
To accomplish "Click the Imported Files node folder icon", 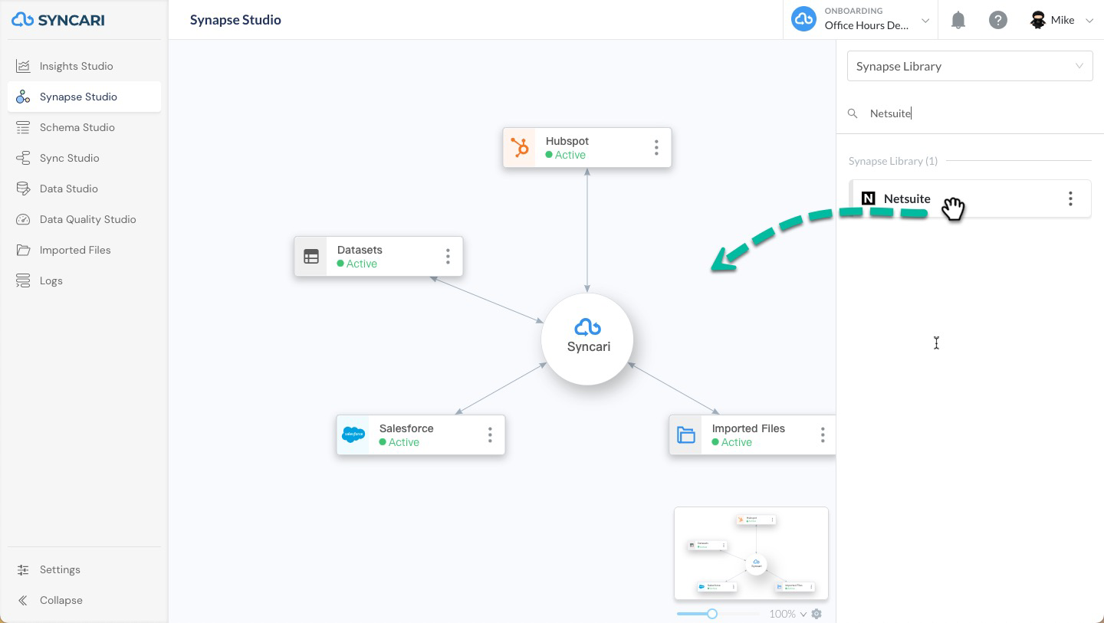I will [x=686, y=435].
